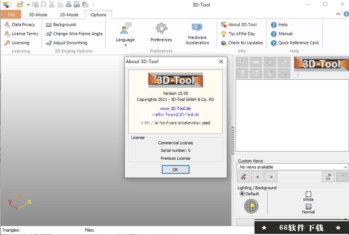Click the Copy view to clipboard icon

click(x=85, y=5)
